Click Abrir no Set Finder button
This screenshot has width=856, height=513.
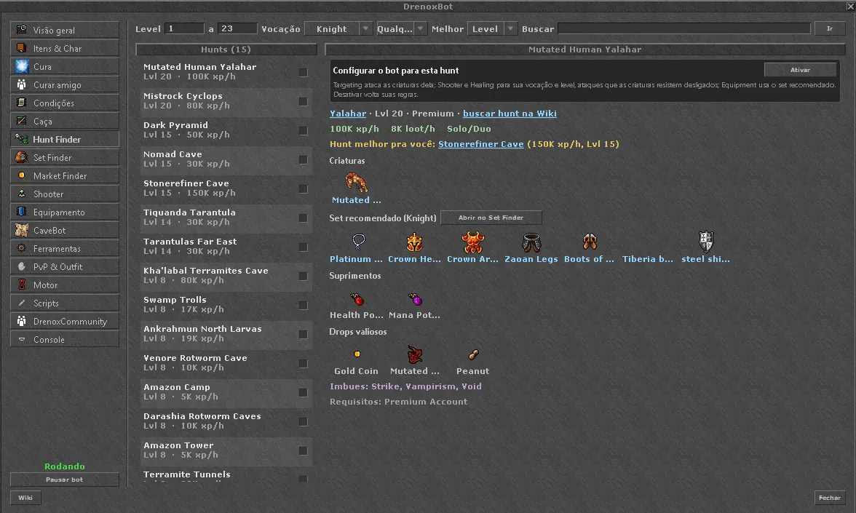tap(491, 217)
